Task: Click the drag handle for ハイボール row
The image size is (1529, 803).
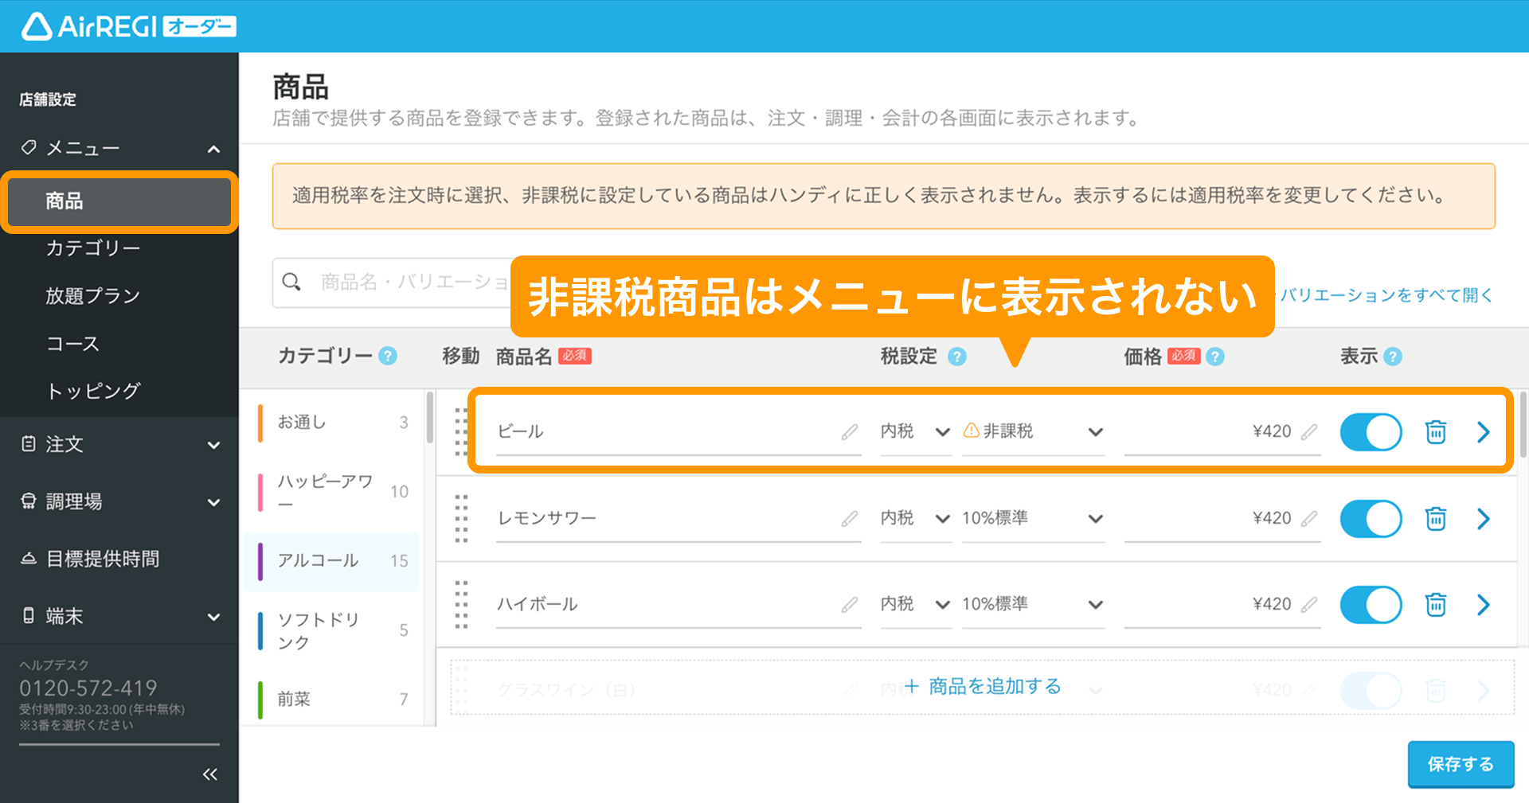Action: click(x=461, y=605)
